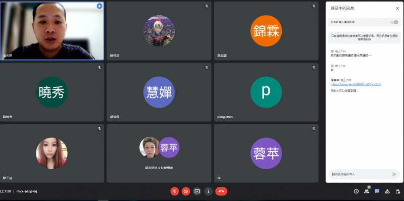Click the orange 錦霖 avatar

pos(266,31)
